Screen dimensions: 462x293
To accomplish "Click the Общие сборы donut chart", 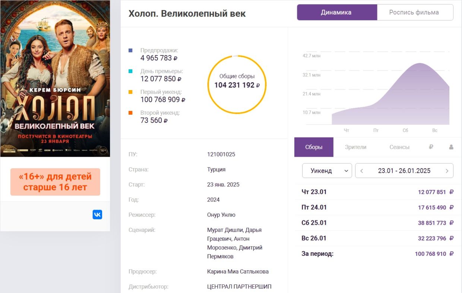I will point(237,84).
